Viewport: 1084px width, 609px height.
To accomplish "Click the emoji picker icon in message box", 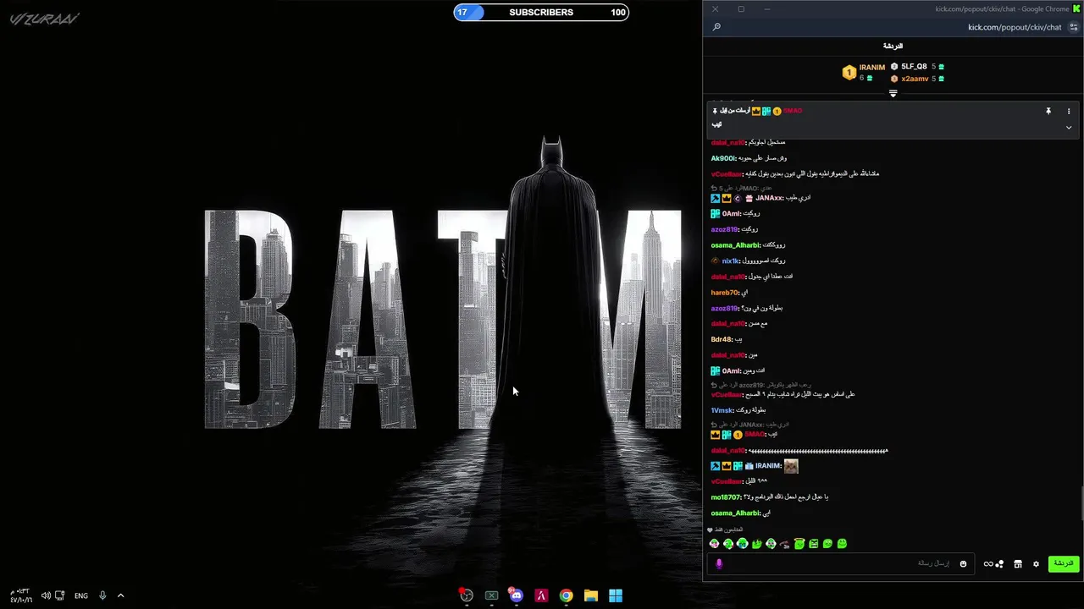I will pos(963,564).
